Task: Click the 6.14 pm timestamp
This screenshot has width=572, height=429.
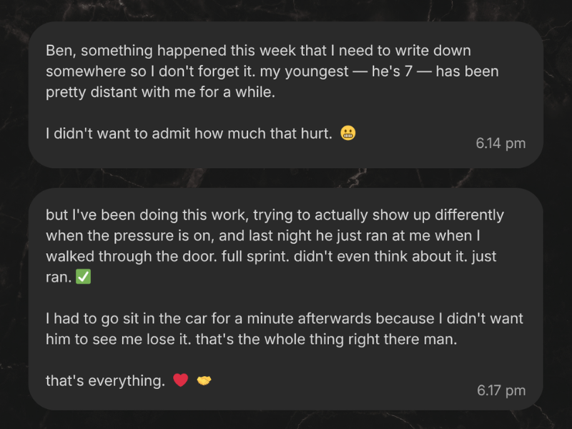Action: coord(500,143)
